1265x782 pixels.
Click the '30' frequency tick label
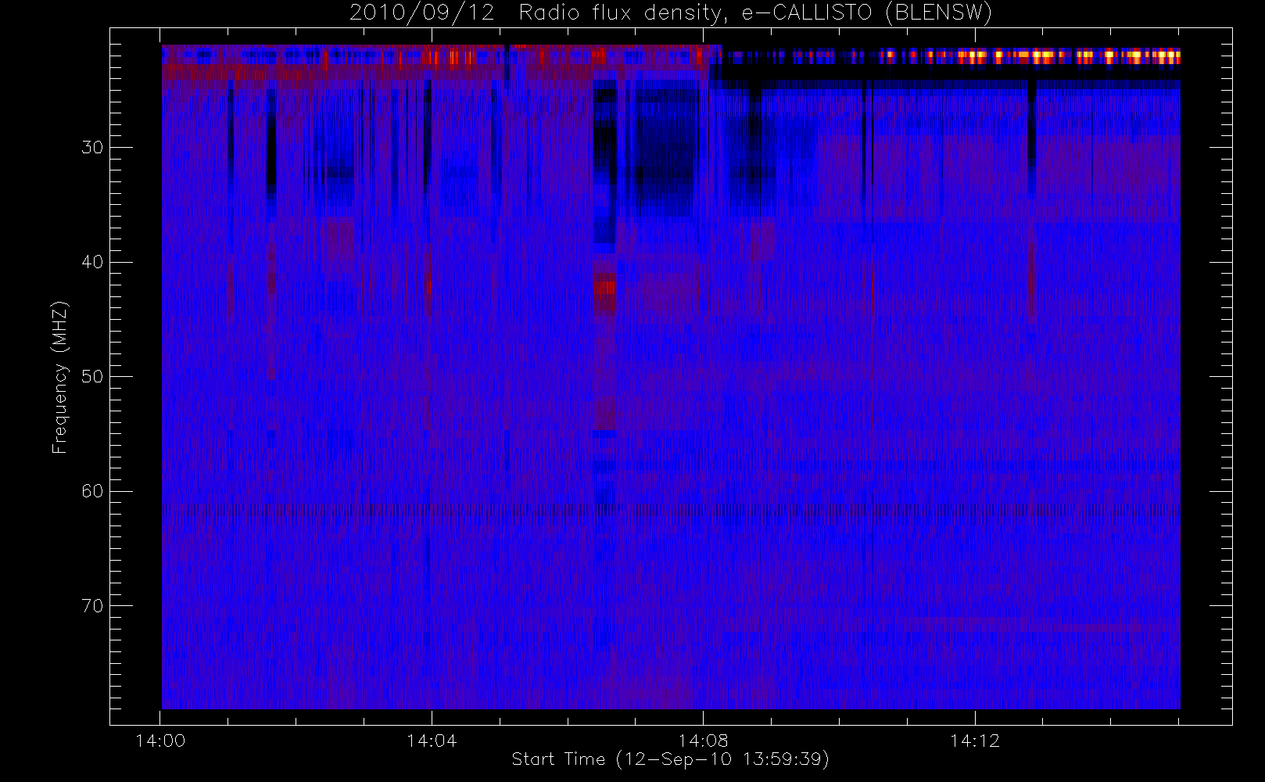coord(92,148)
